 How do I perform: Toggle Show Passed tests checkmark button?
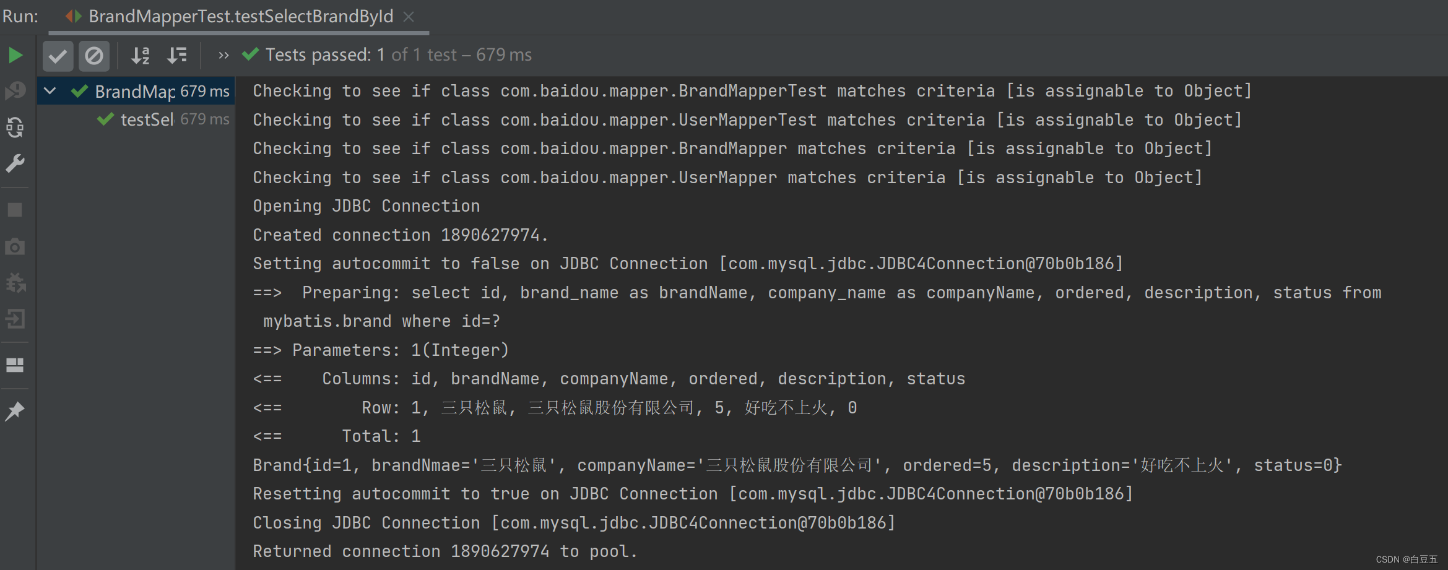(x=58, y=56)
